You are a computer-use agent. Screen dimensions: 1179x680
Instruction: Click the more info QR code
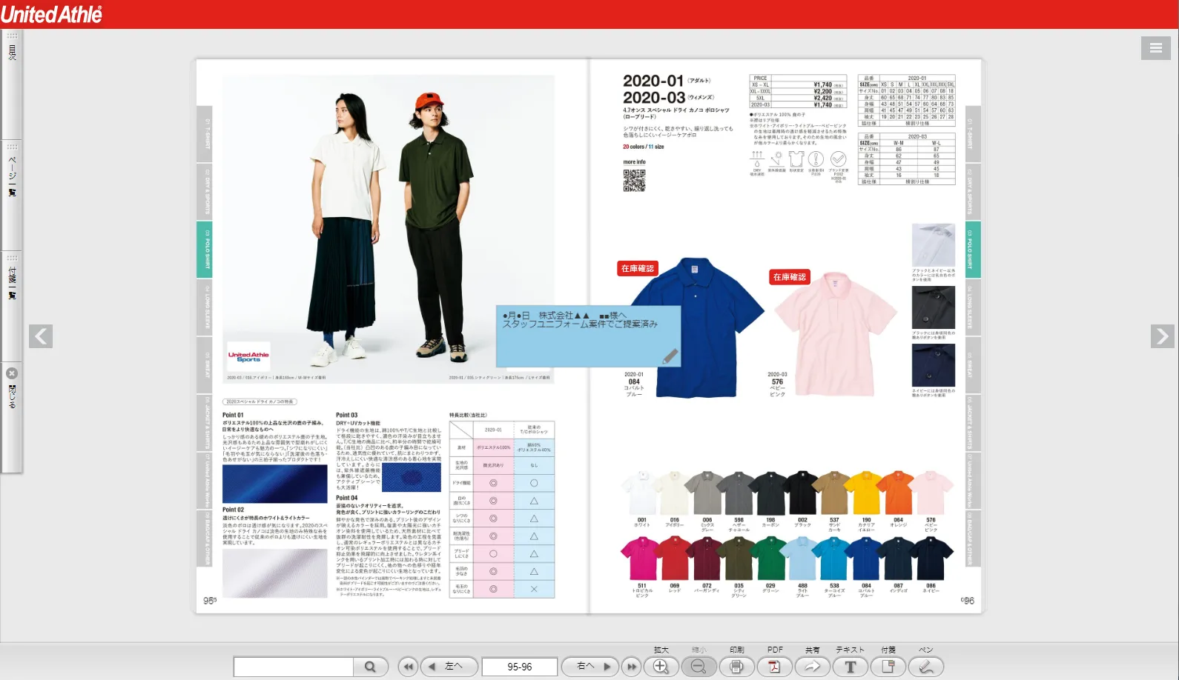pos(634,181)
